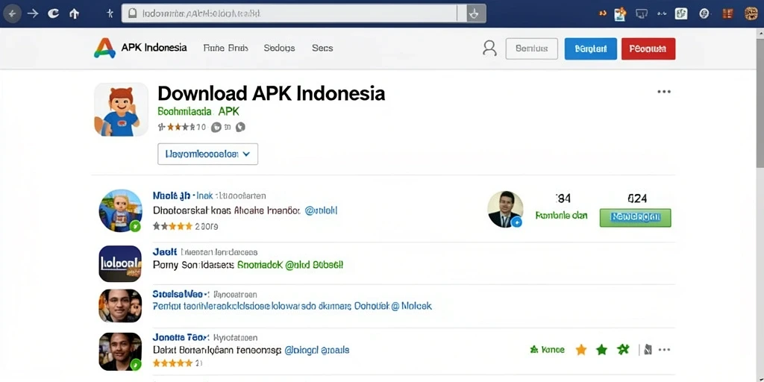Click the blue @ mention in Jonetta row

[x=316, y=350]
